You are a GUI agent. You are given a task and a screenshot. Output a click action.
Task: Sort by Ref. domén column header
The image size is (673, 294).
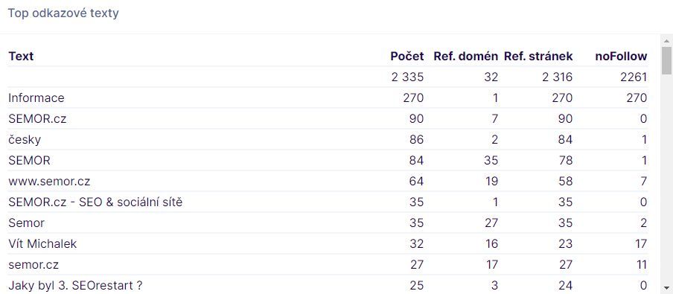pos(466,57)
